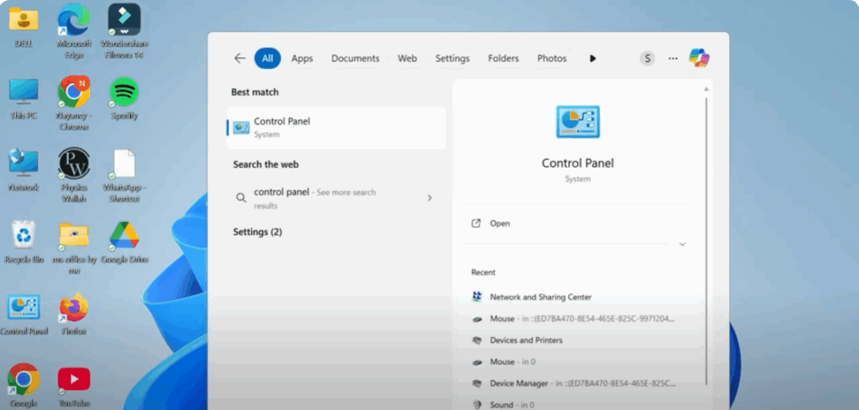Viewport: 859px width, 410px height.
Task: Switch to the Documents filter tab
Action: (355, 59)
